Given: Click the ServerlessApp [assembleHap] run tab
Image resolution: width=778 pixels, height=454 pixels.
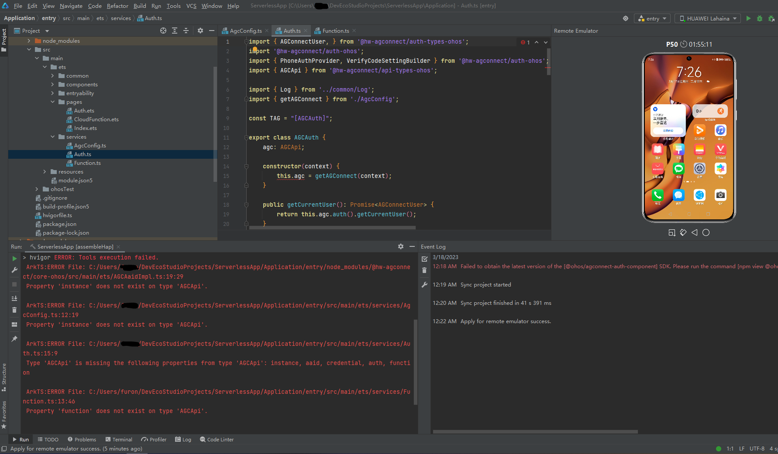Looking at the screenshot, I should pos(75,246).
